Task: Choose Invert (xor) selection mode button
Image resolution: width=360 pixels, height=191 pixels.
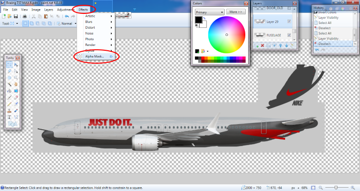Action: 49,23
